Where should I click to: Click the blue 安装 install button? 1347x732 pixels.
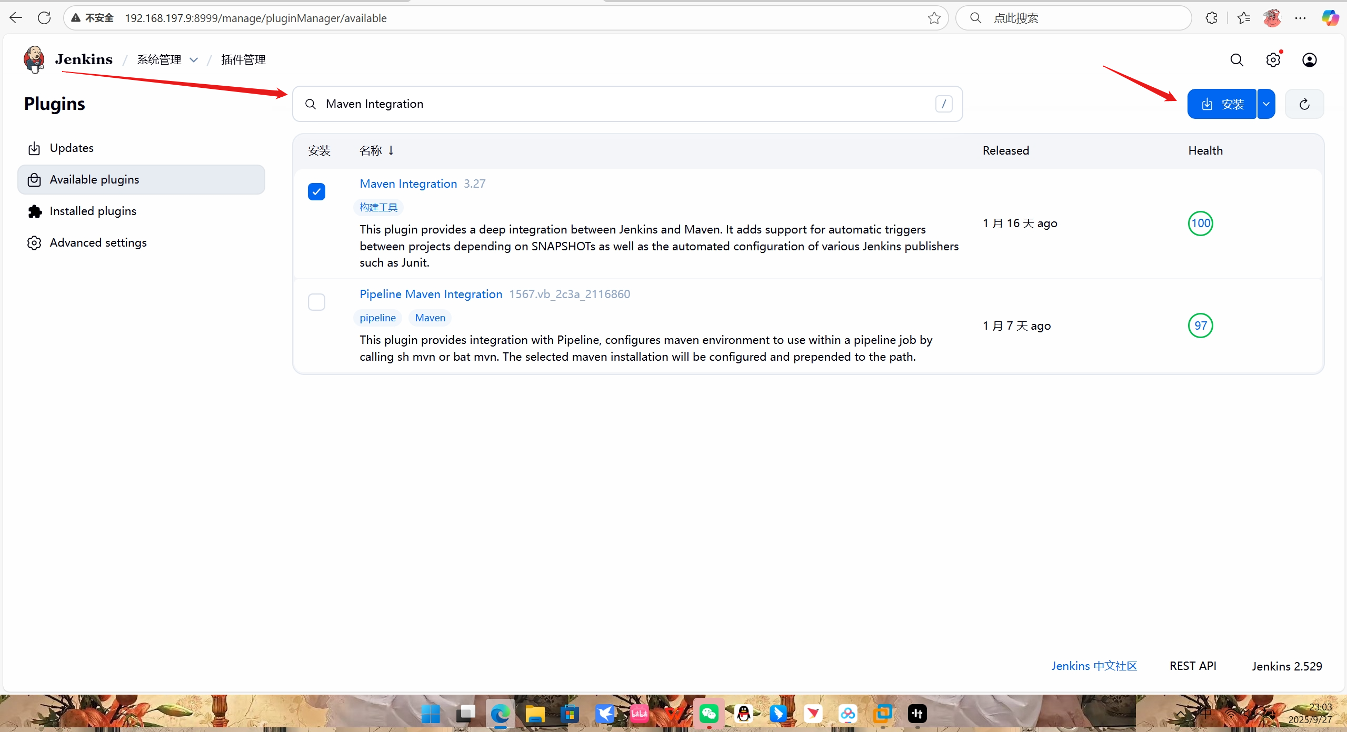tap(1221, 104)
